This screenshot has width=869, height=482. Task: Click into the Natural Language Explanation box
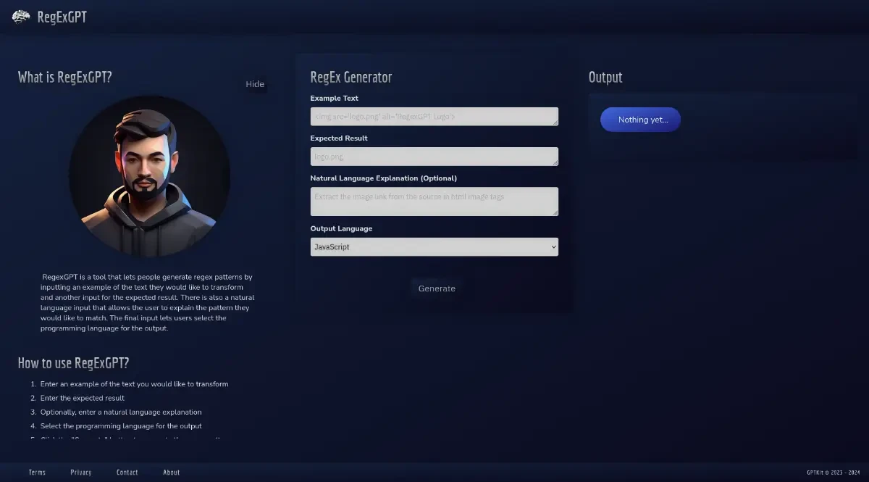coord(433,201)
